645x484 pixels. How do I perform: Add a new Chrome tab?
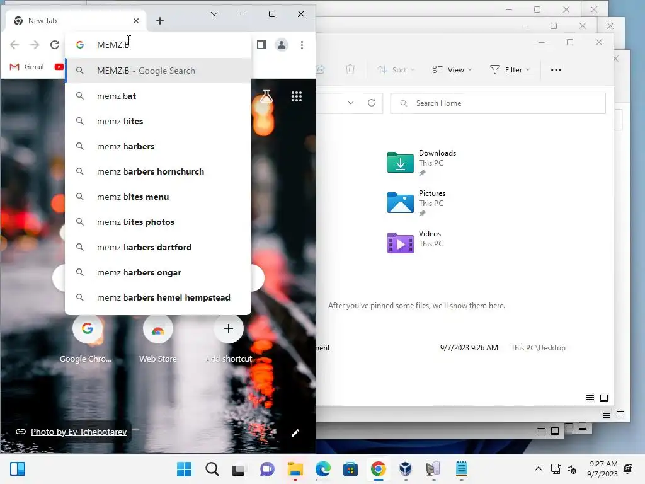(x=160, y=21)
